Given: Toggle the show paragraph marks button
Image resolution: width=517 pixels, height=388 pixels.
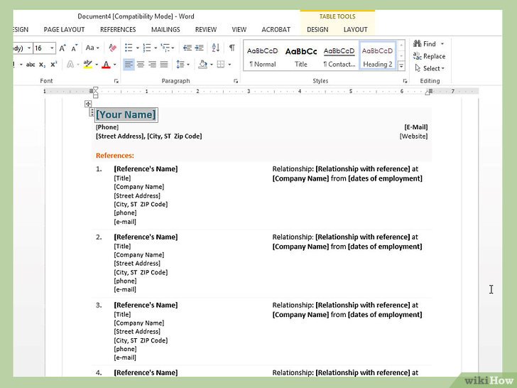Looking at the screenshot, I should [x=232, y=48].
